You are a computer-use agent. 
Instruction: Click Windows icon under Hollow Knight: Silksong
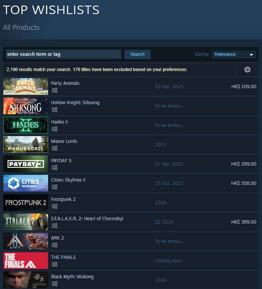click(54, 110)
